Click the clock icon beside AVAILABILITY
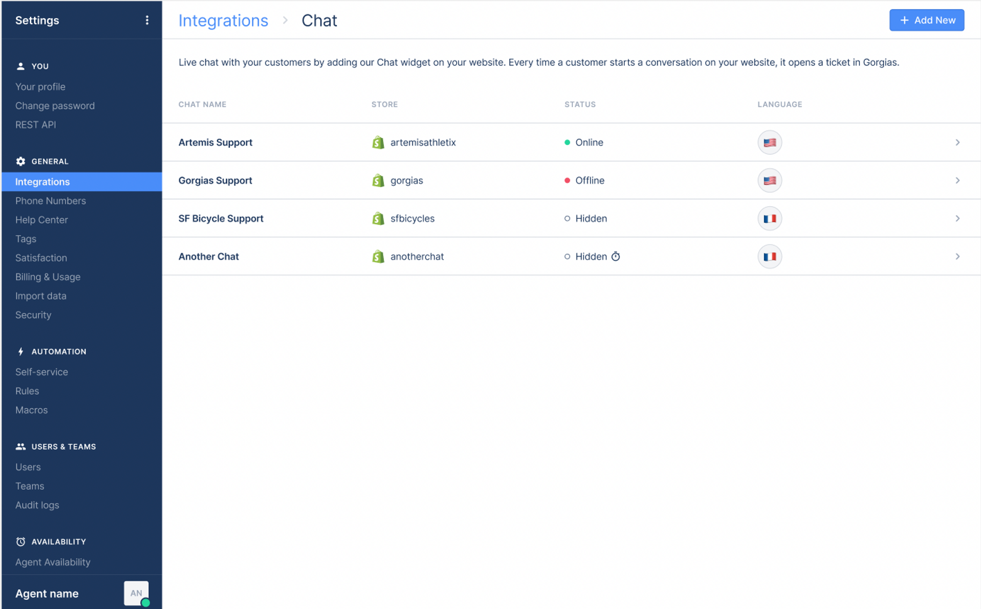 coord(21,541)
